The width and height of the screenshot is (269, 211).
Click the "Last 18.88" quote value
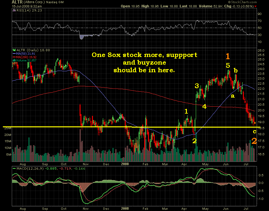coord(188,6)
